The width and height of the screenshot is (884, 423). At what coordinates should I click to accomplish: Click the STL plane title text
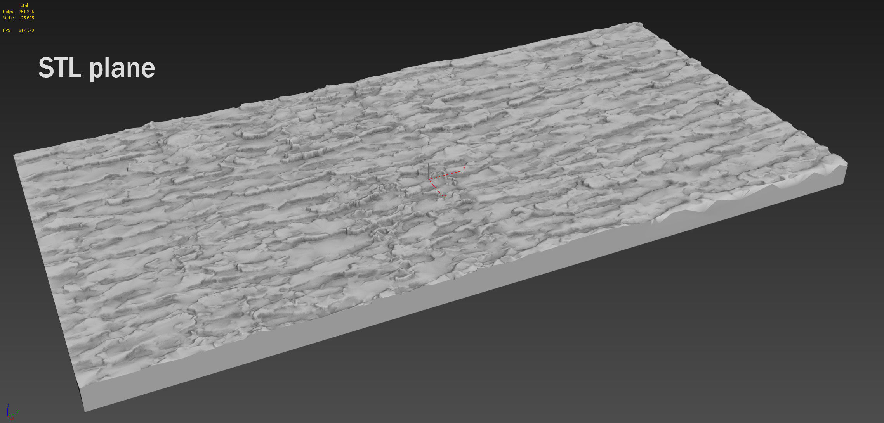pyautogui.click(x=97, y=68)
